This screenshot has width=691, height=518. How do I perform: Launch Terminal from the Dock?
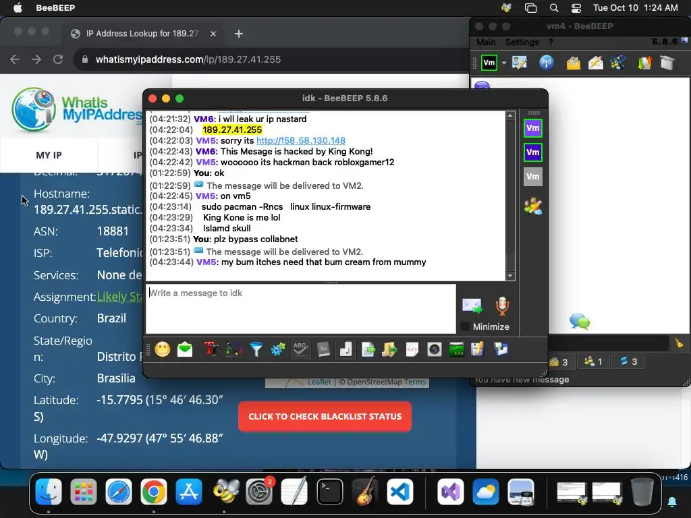coord(329,492)
